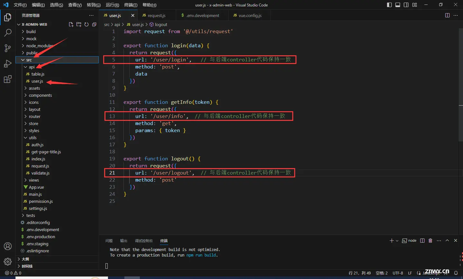The image size is (463, 279).
Task: Collapse all folders in explorer
Action: click(94, 24)
